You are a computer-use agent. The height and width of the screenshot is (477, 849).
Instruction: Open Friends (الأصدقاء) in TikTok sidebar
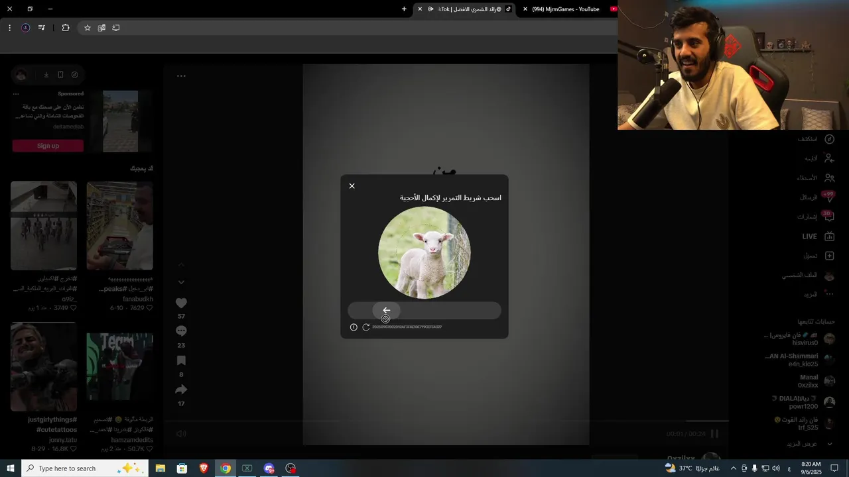816,178
